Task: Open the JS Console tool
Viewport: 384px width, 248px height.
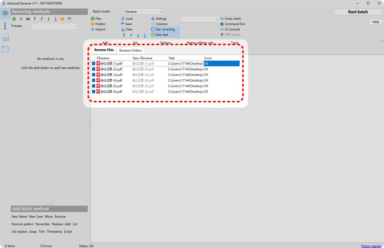Action: click(222, 30)
